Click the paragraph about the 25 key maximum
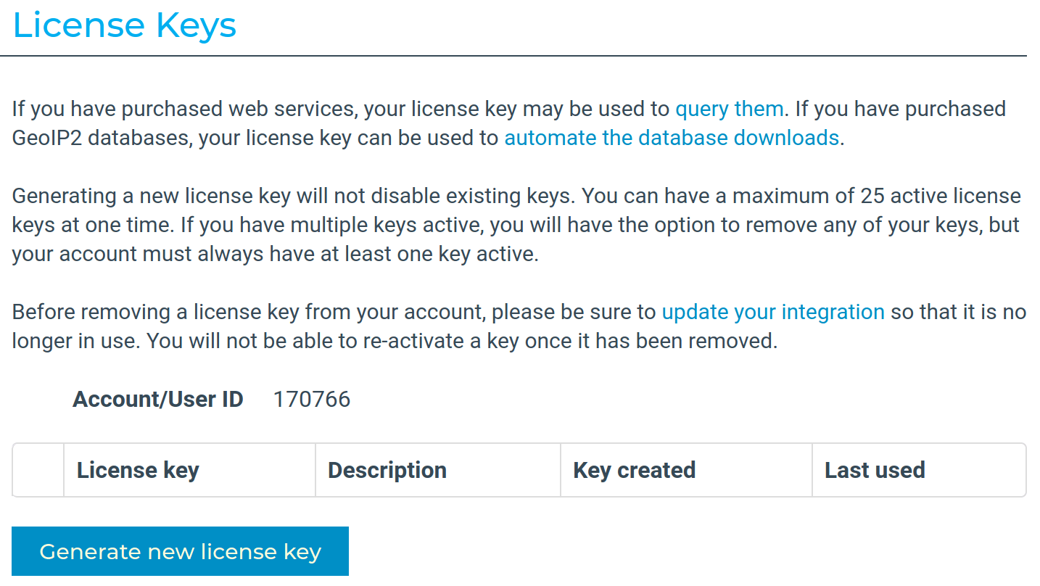 point(508,224)
